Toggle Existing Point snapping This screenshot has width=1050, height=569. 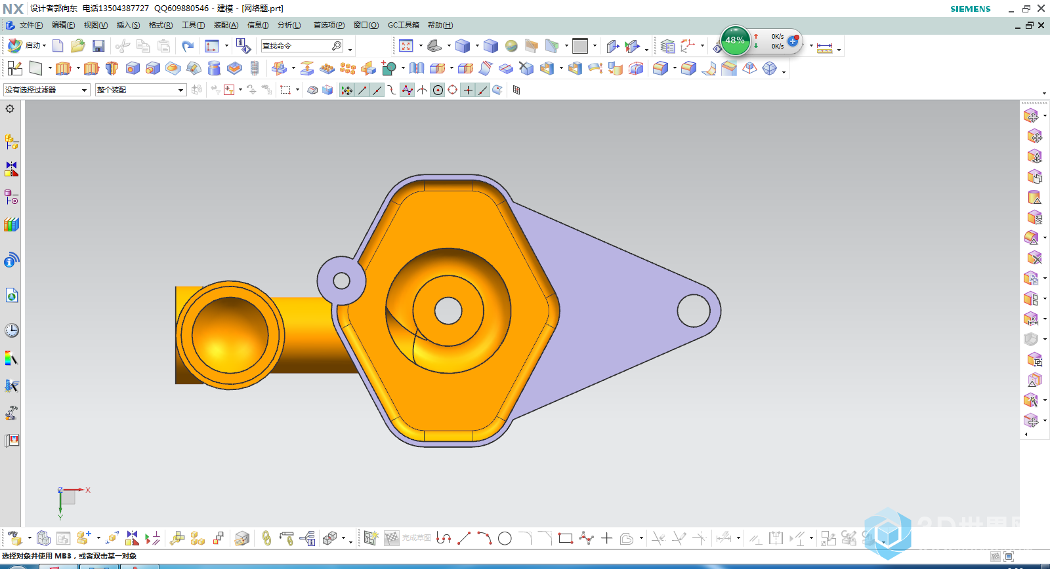(468, 90)
